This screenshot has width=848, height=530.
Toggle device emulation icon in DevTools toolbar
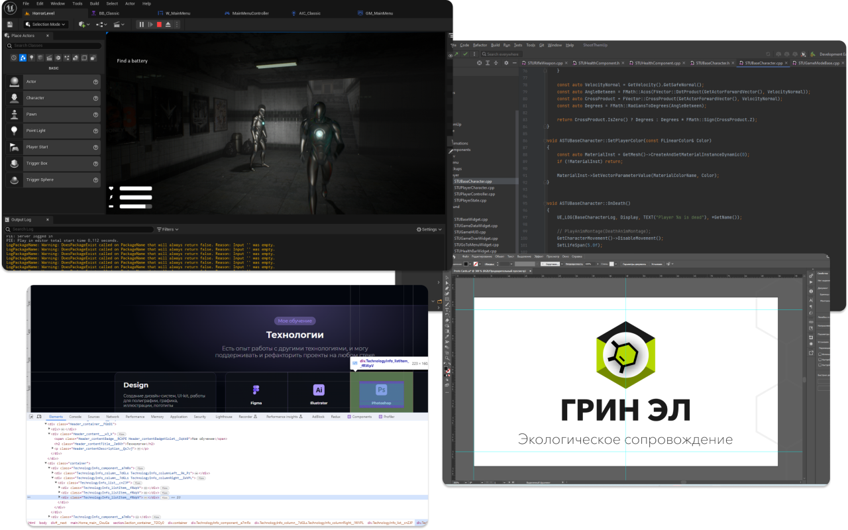40,417
